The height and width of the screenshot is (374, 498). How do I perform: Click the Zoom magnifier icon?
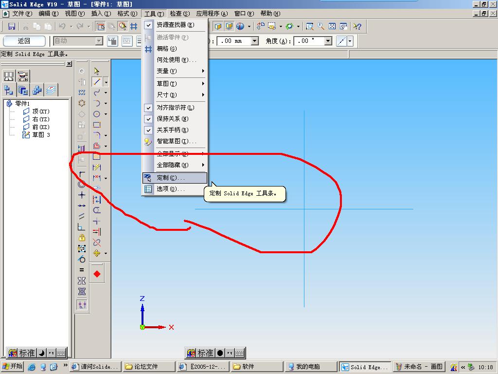[x=321, y=26]
